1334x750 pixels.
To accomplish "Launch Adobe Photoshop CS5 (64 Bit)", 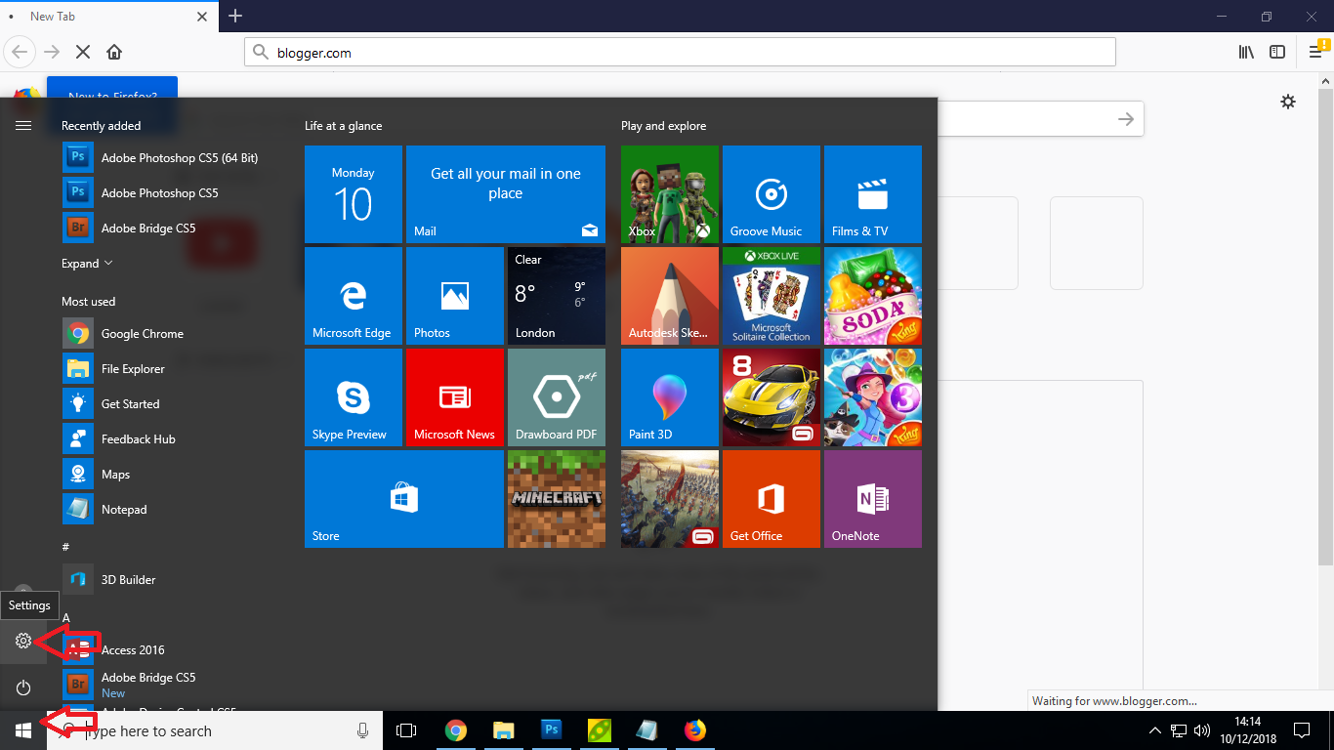I will [x=160, y=158].
